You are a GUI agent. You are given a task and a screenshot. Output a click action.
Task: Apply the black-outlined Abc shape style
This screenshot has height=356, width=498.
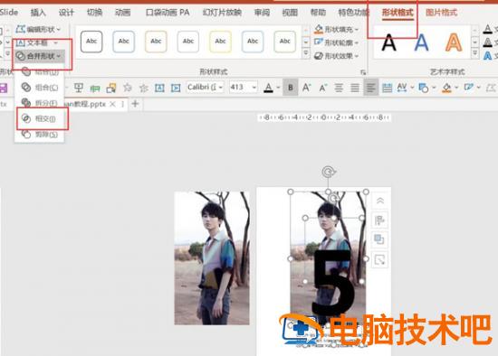pyautogui.click(x=91, y=42)
